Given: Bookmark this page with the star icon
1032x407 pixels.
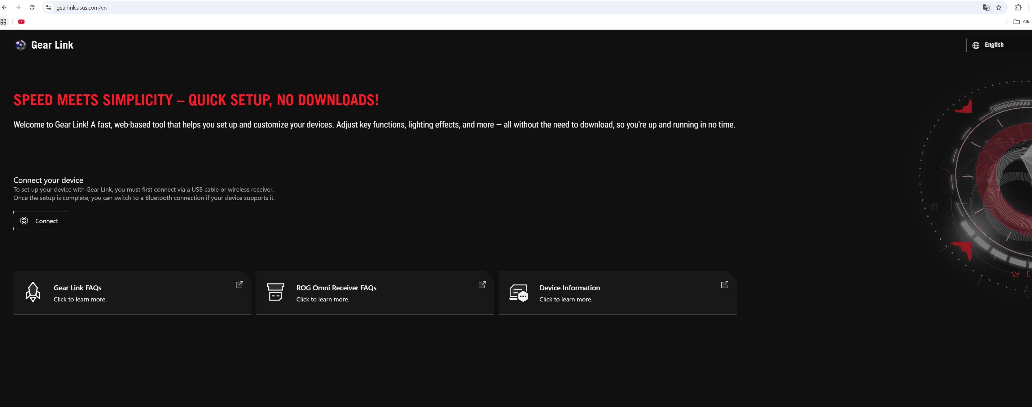Looking at the screenshot, I should pos(999,8).
